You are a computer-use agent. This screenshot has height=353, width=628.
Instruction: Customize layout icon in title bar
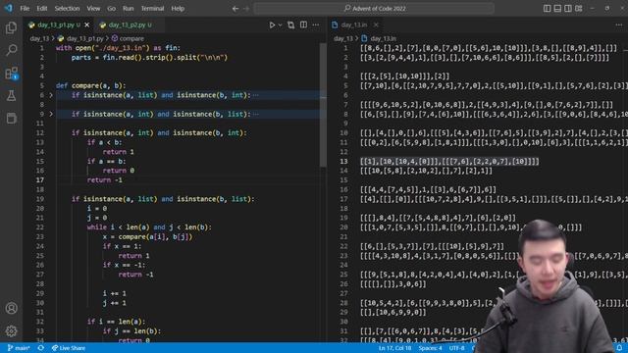(x=579, y=9)
